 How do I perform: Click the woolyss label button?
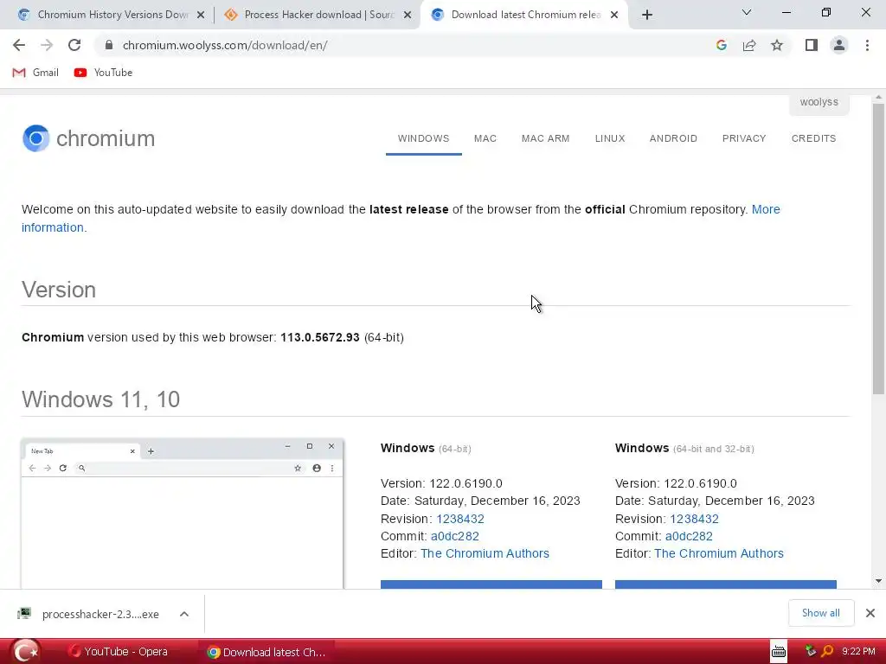819,103
